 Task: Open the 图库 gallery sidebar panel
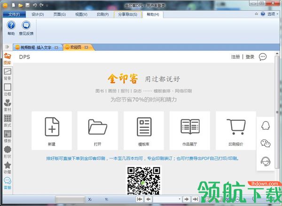(x=8, y=59)
